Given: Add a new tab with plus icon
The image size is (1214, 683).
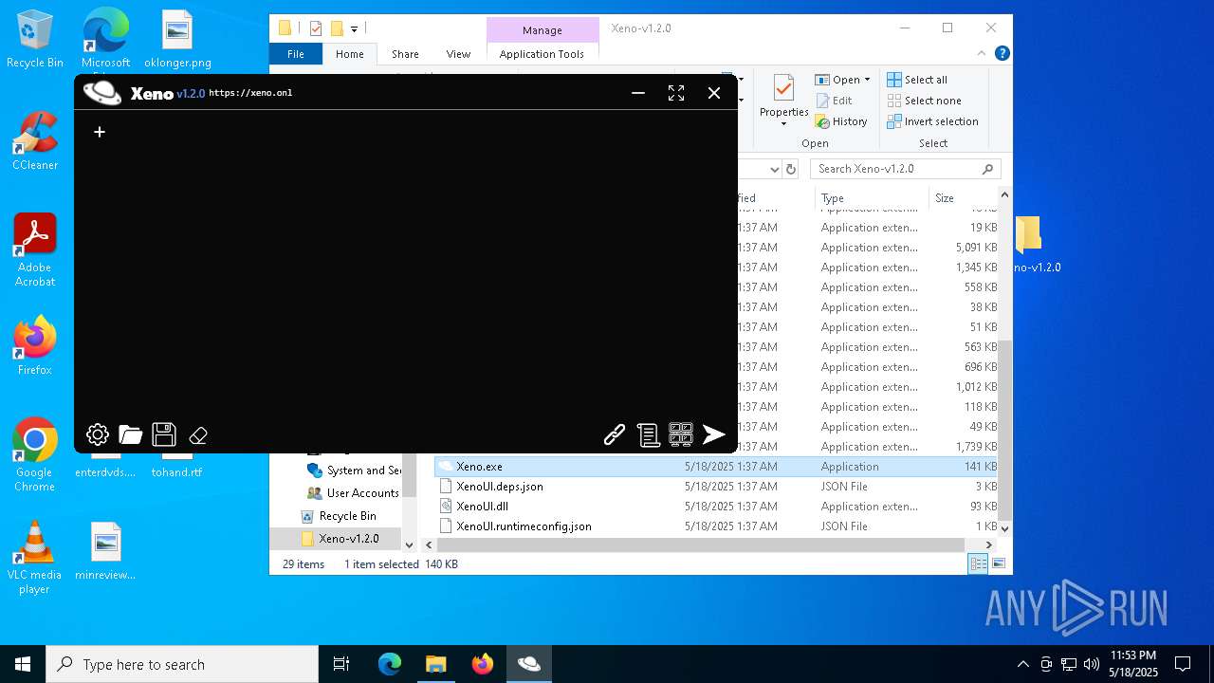Looking at the screenshot, I should tap(100, 132).
